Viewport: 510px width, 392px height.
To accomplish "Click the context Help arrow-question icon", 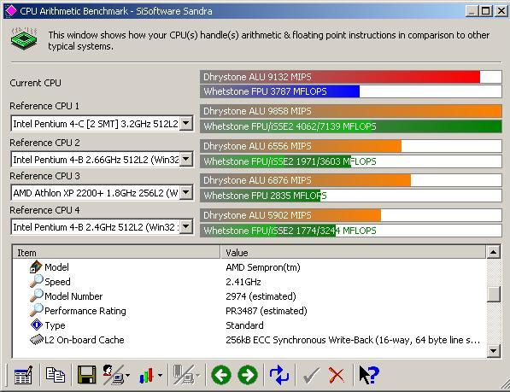I will coord(369,375).
